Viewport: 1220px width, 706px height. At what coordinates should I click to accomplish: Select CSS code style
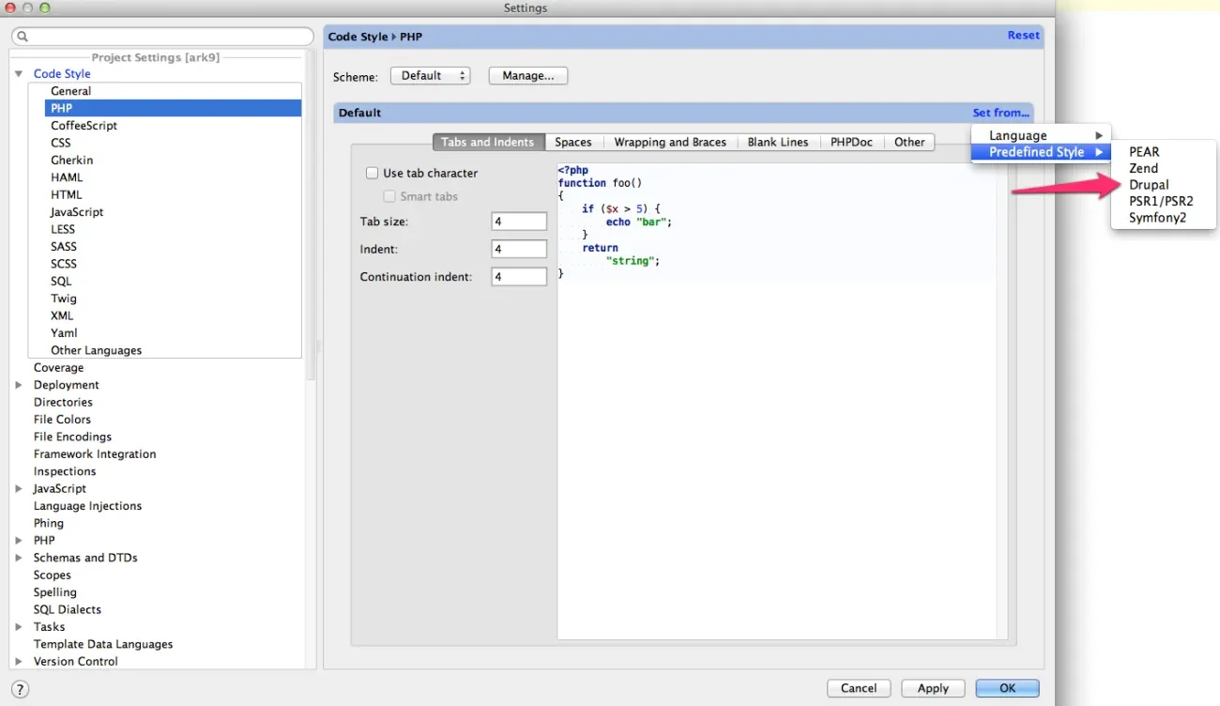(61, 143)
